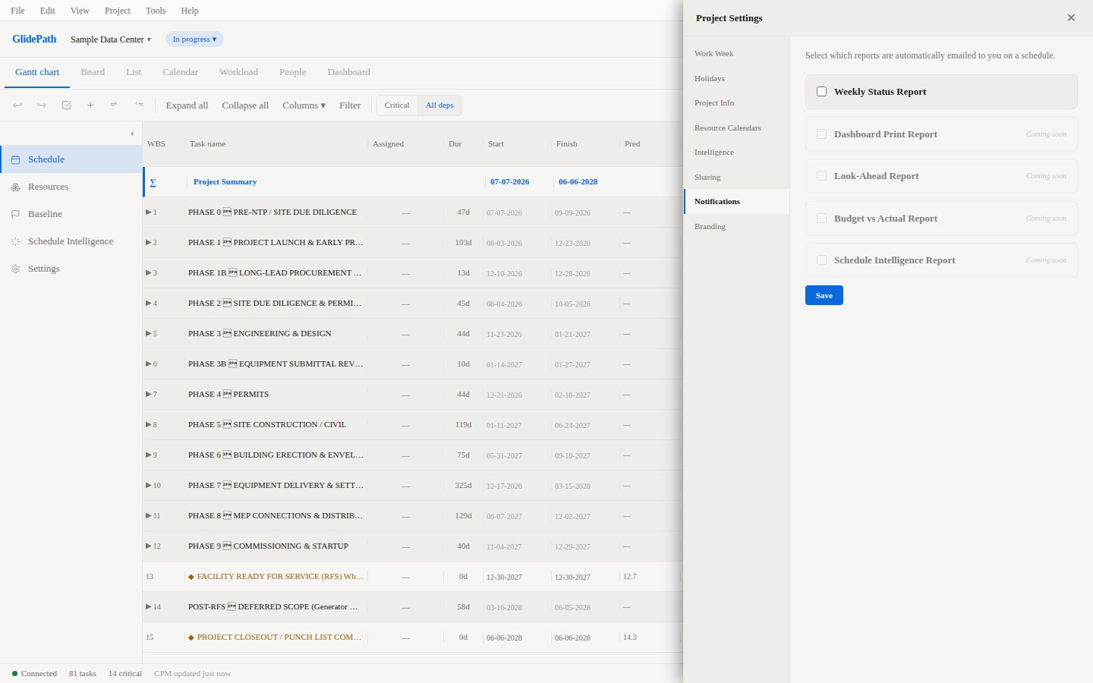Click the Schedule Intelligence sparkle icon

pos(15,241)
